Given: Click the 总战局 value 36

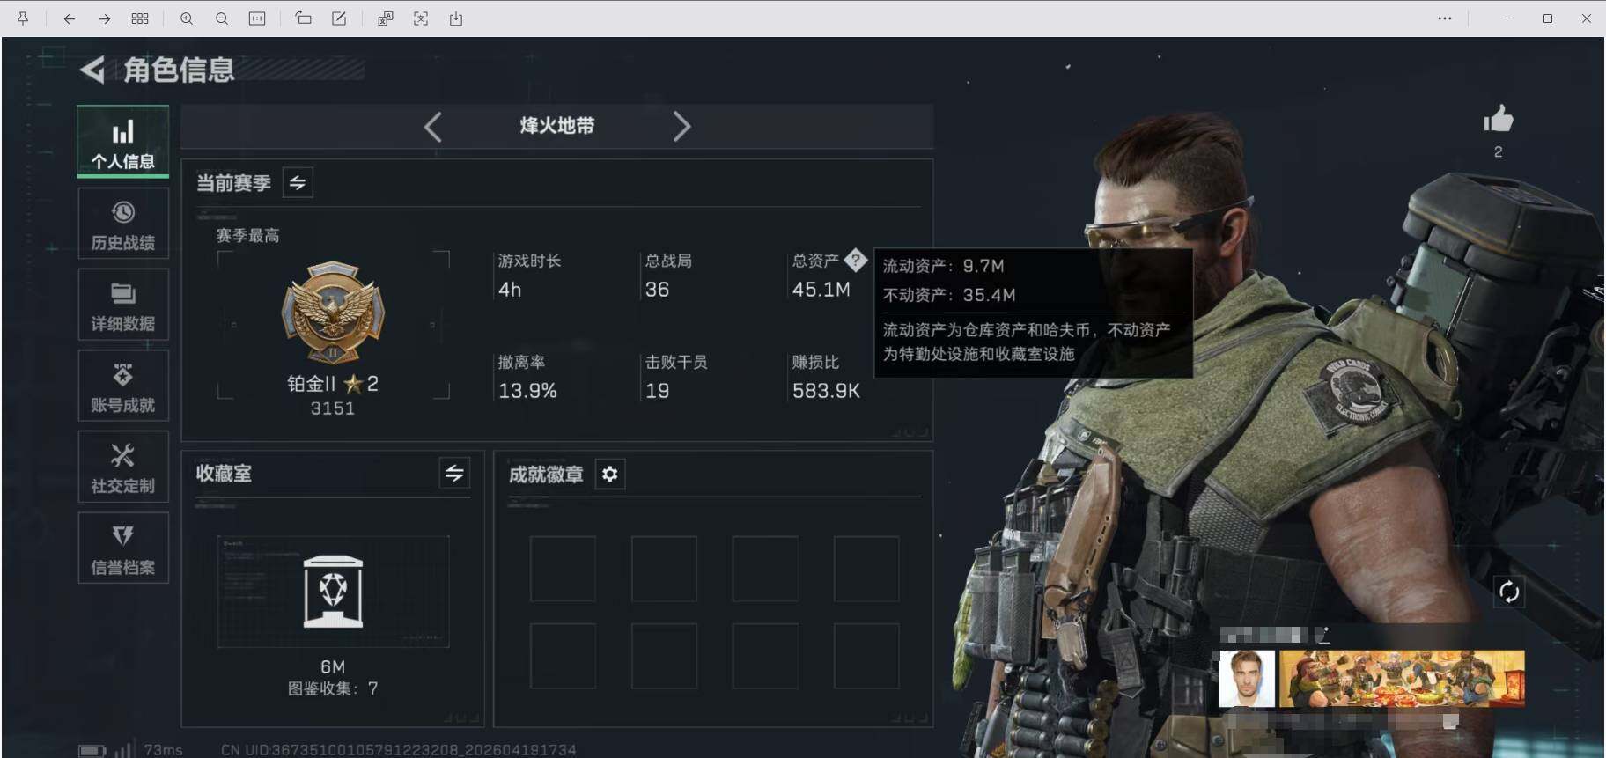Looking at the screenshot, I should (657, 290).
